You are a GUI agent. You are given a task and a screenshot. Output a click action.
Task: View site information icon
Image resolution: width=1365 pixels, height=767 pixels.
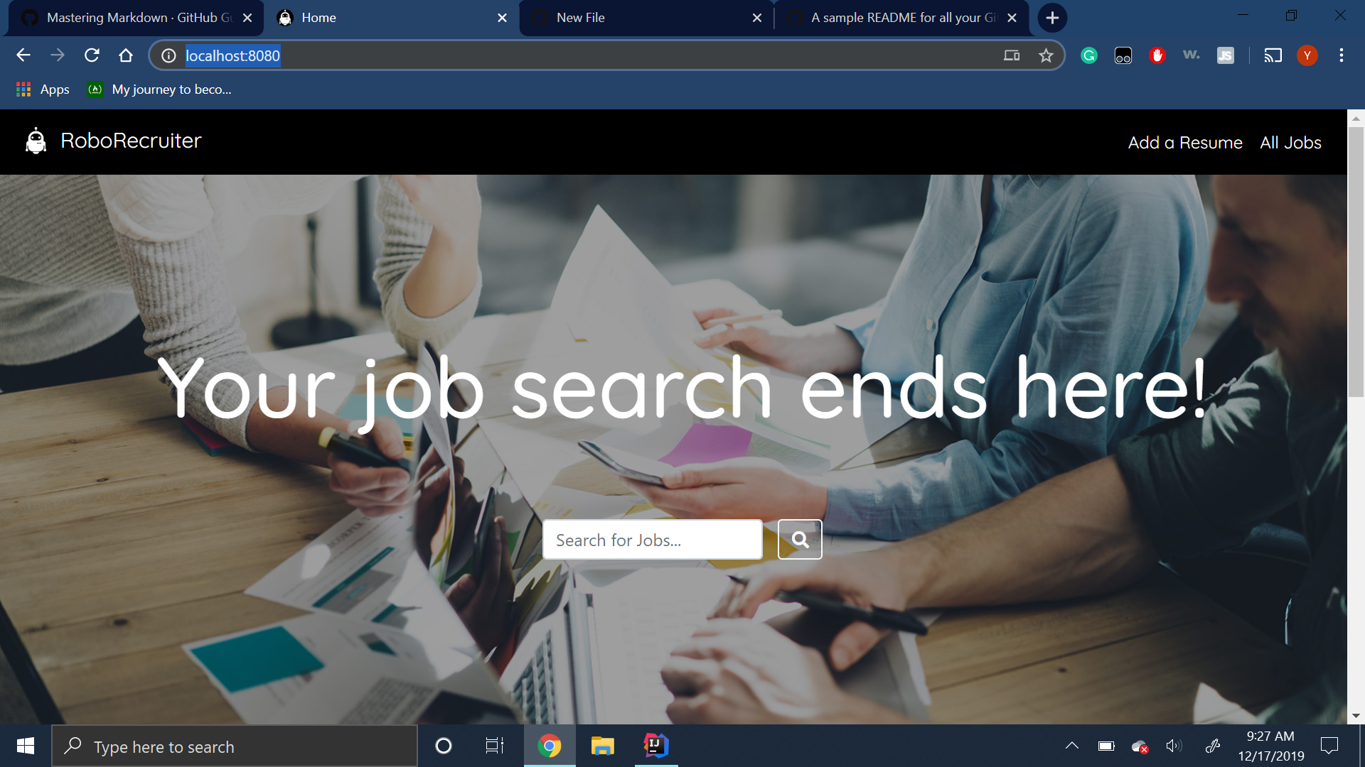(x=168, y=55)
